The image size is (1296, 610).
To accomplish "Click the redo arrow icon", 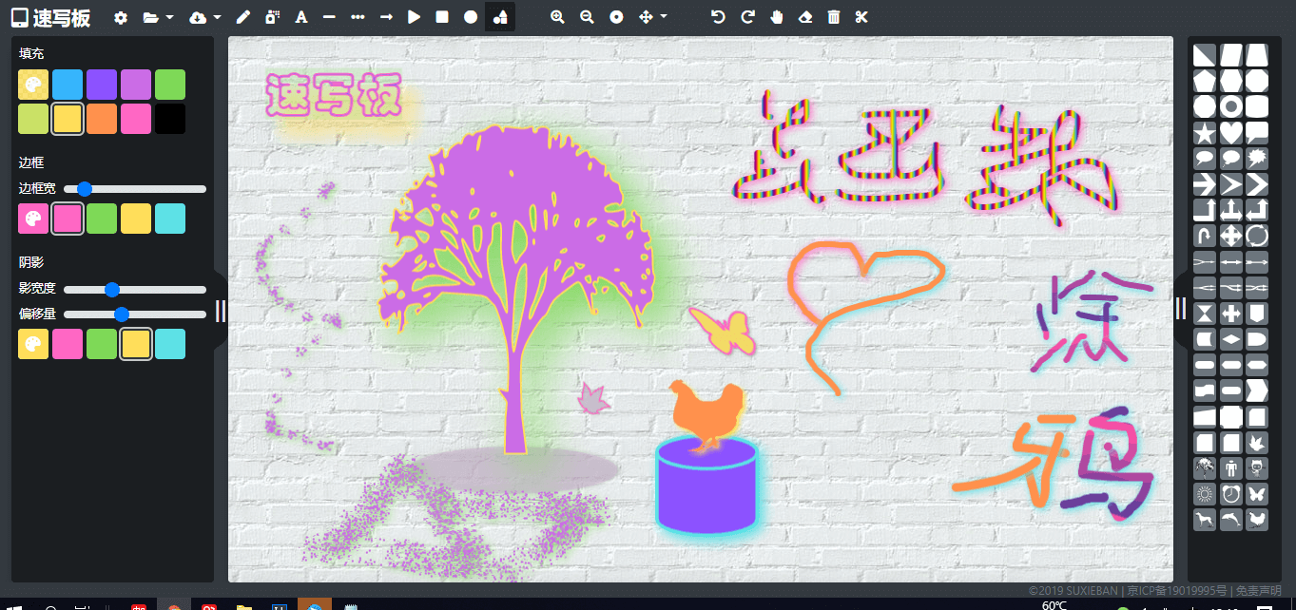I will pos(747,17).
